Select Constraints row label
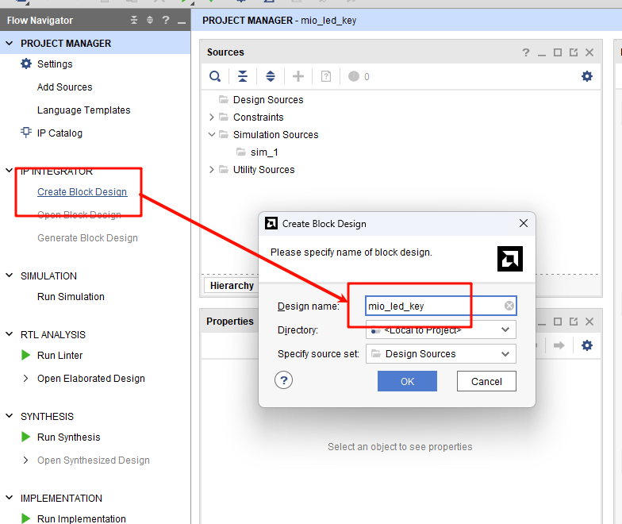 (259, 118)
